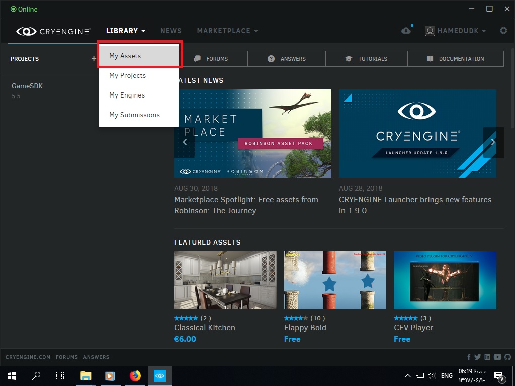515x386 pixels.
Task: Open the CRYENGINE.COM footer link
Action: 28,357
